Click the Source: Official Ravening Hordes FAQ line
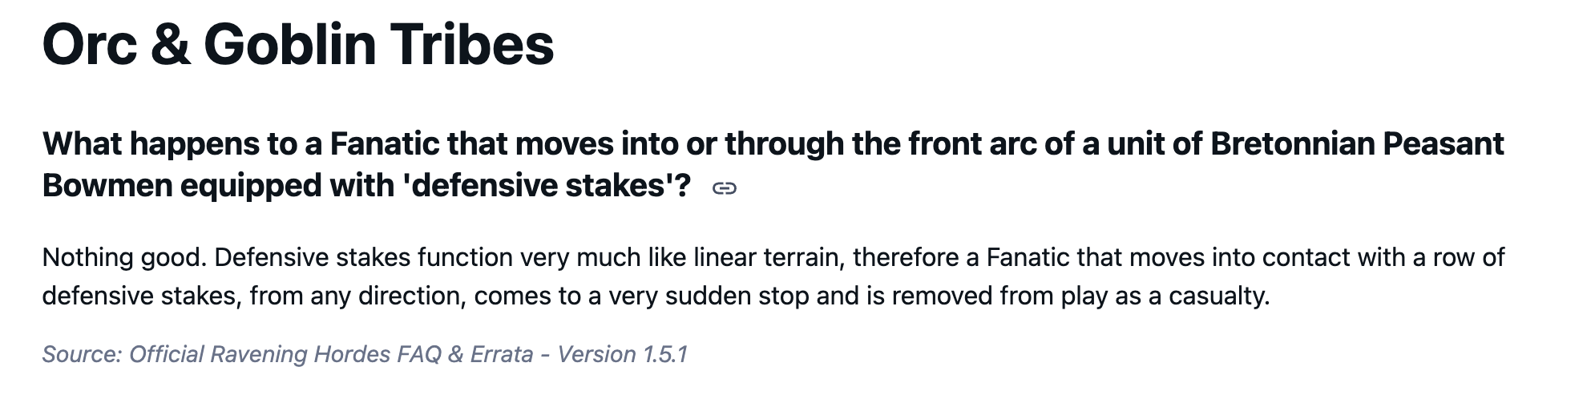This screenshot has height=399, width=1595. 365,354
